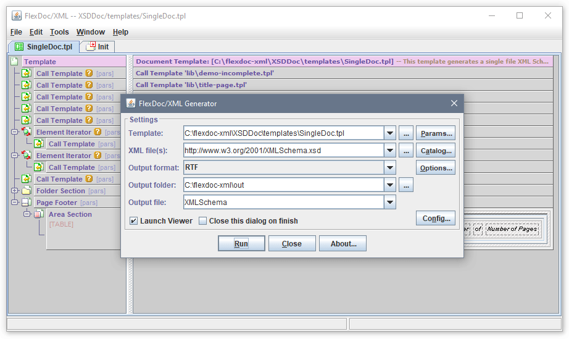The height and width of the screenshot is (339, 569).
Task: Click the Java icon in Generator dialog title
Action: coord(131,104)
